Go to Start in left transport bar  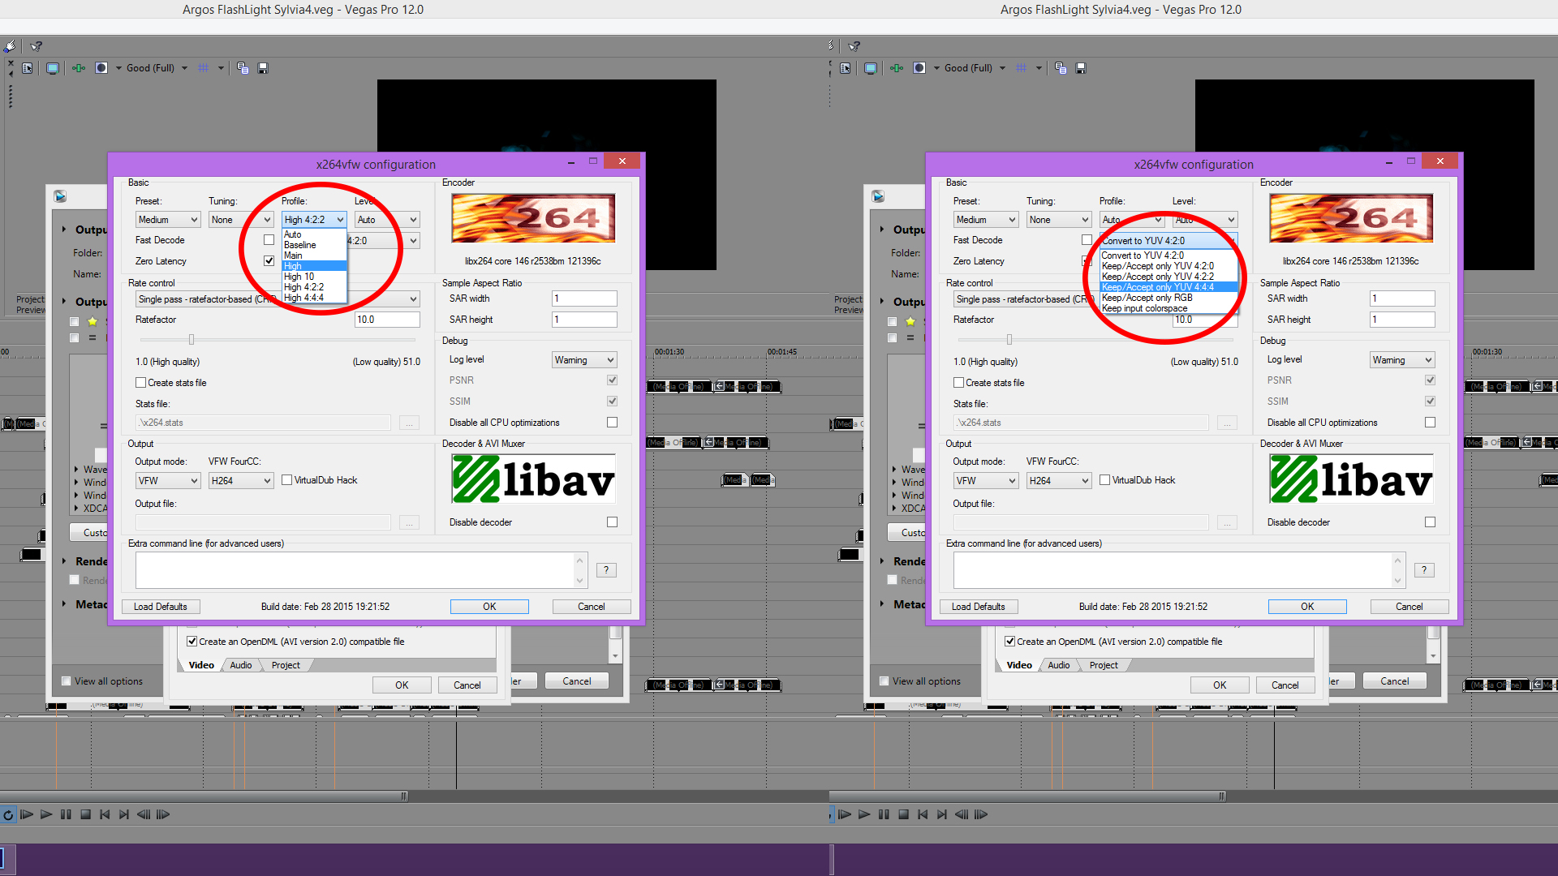click(105, 814)
